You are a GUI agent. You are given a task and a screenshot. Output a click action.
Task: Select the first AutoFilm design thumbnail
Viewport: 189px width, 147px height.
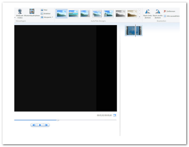click(62, 14)
